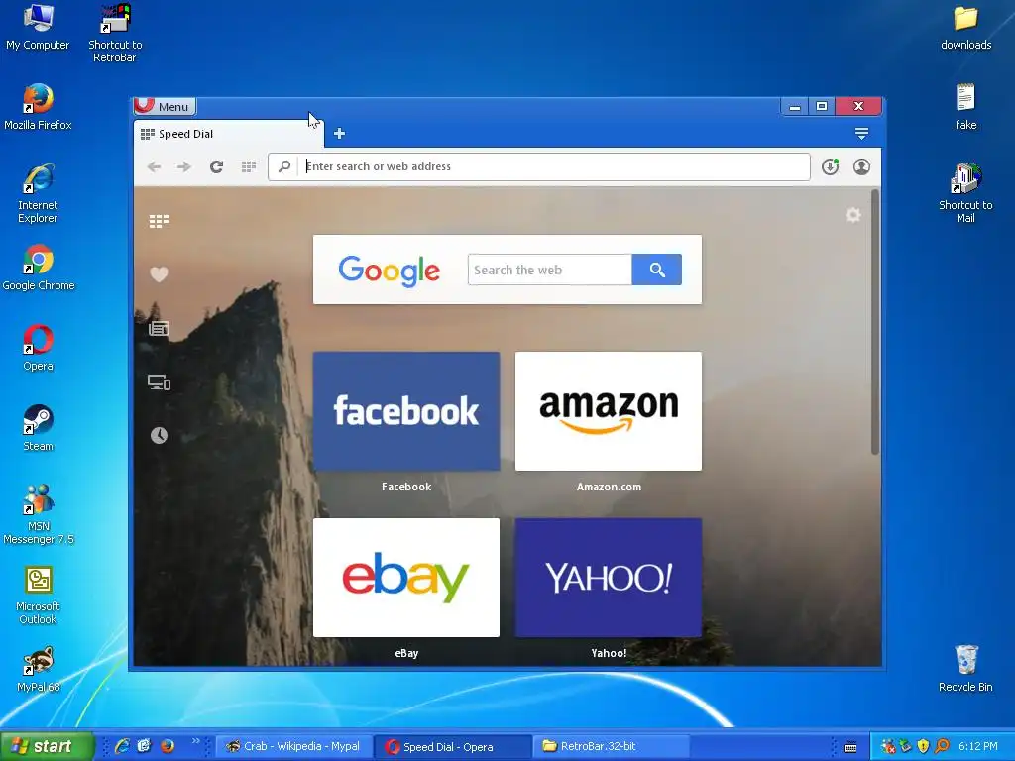
Task: Select Steam desktop icon
Action: (x=39, y=428)
